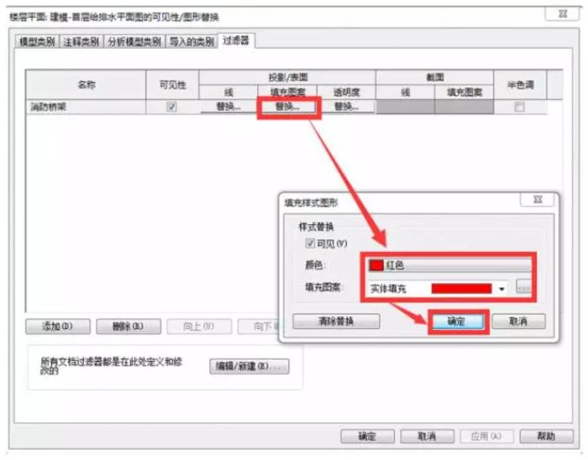Cancel the 填充样式图形 dialog
The width and height of the screenshot is (588, 460).
[x=519, y=321]
